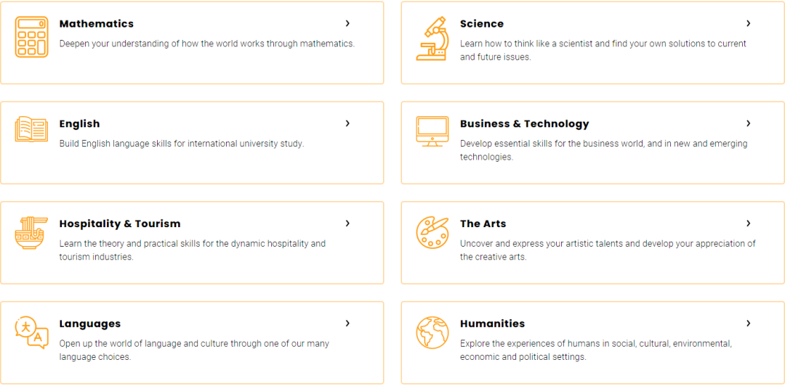Screen dimensions: 785x386
Task: Expand the Mathematics card chevron arrow
Action: point(347,23)
